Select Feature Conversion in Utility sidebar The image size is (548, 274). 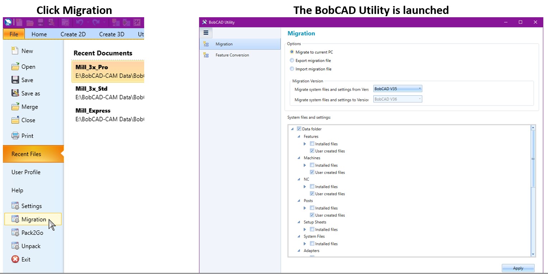pos(240,55)
